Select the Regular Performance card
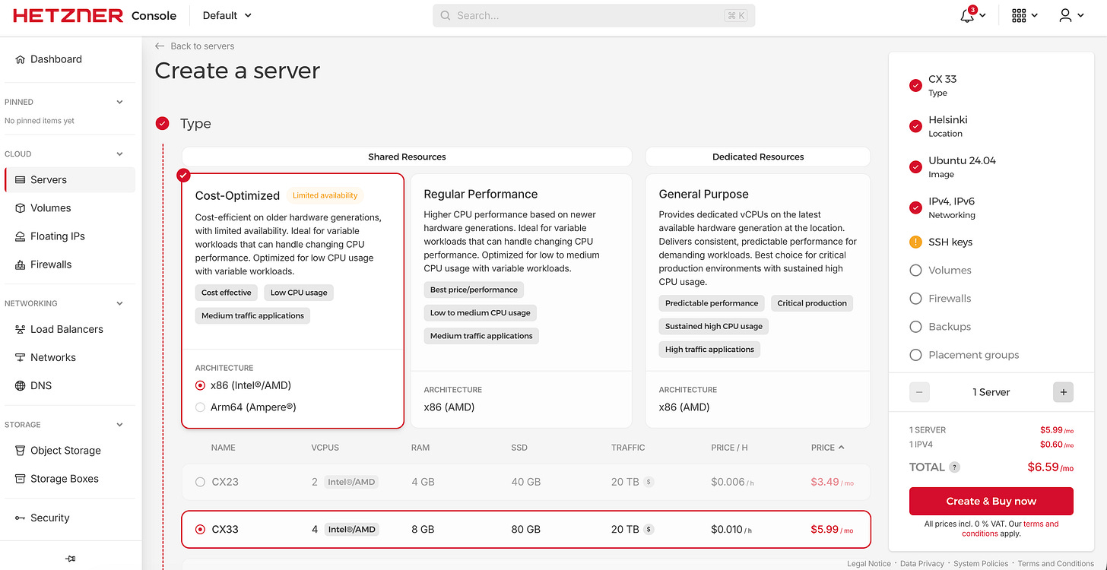The height and width of the screenshot is (570, 1107). 522,301
